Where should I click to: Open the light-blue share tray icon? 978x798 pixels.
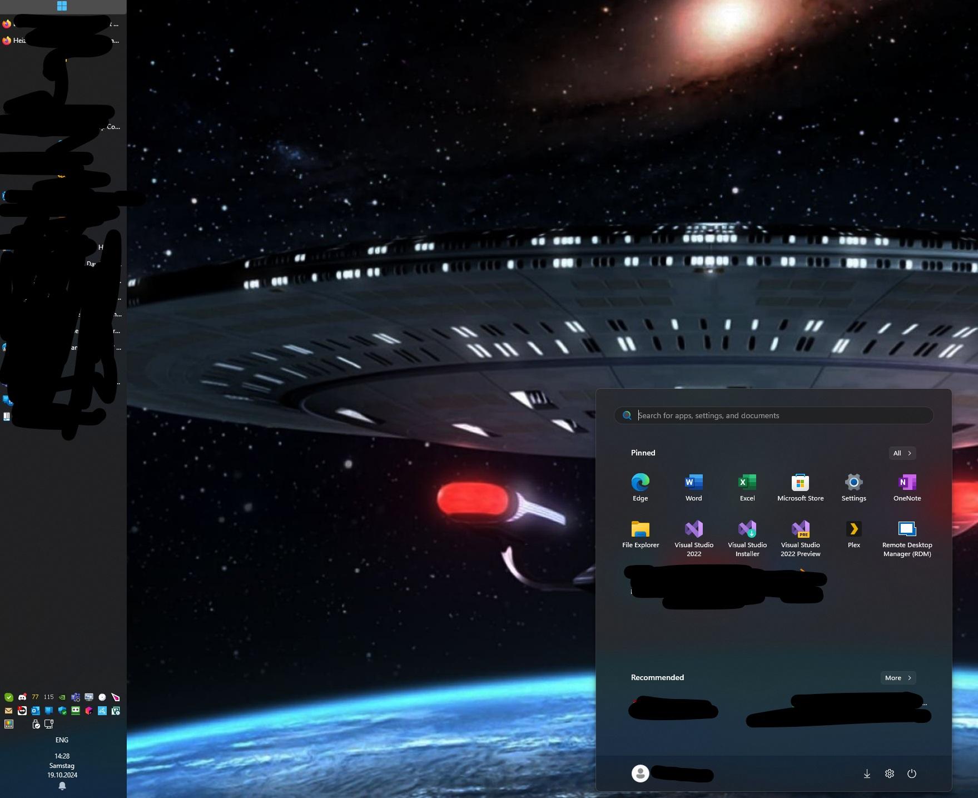click(102, 711)
